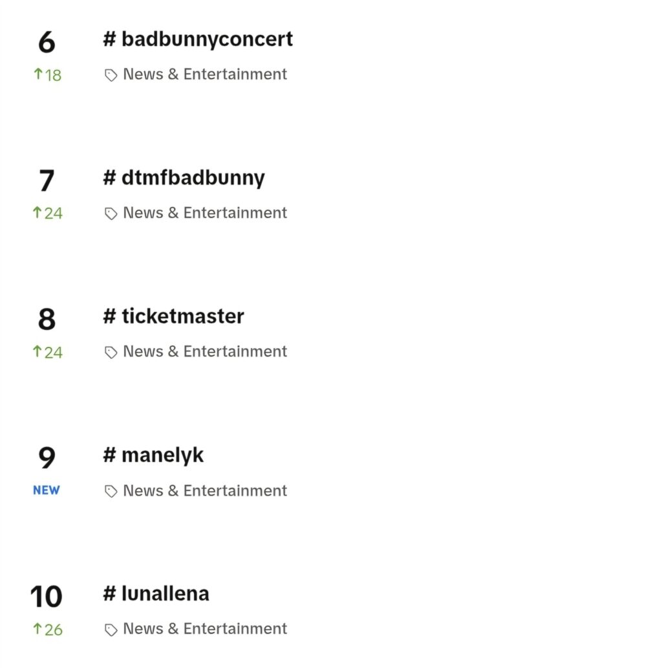Select News & Entertainment under badbunnyconcert

tap(205, 74)
